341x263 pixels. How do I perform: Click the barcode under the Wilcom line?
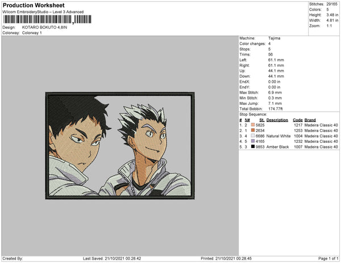[47, 19]
